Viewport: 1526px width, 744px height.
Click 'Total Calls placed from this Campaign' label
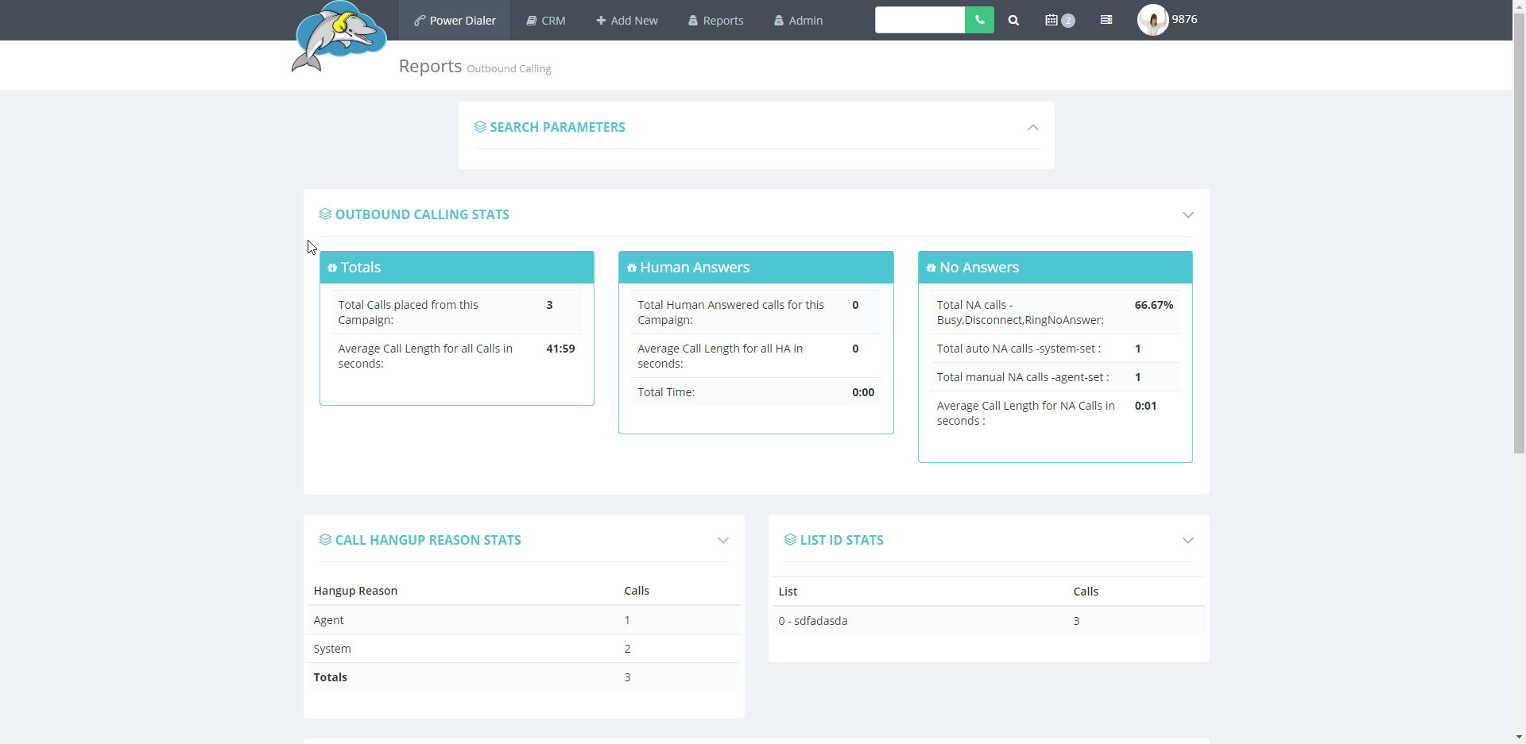pos(408,312)
